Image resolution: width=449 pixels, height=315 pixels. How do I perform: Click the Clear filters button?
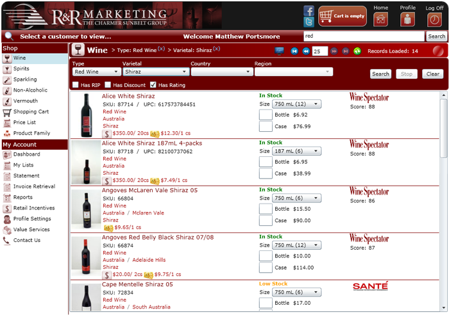click(x=433, y=74)
